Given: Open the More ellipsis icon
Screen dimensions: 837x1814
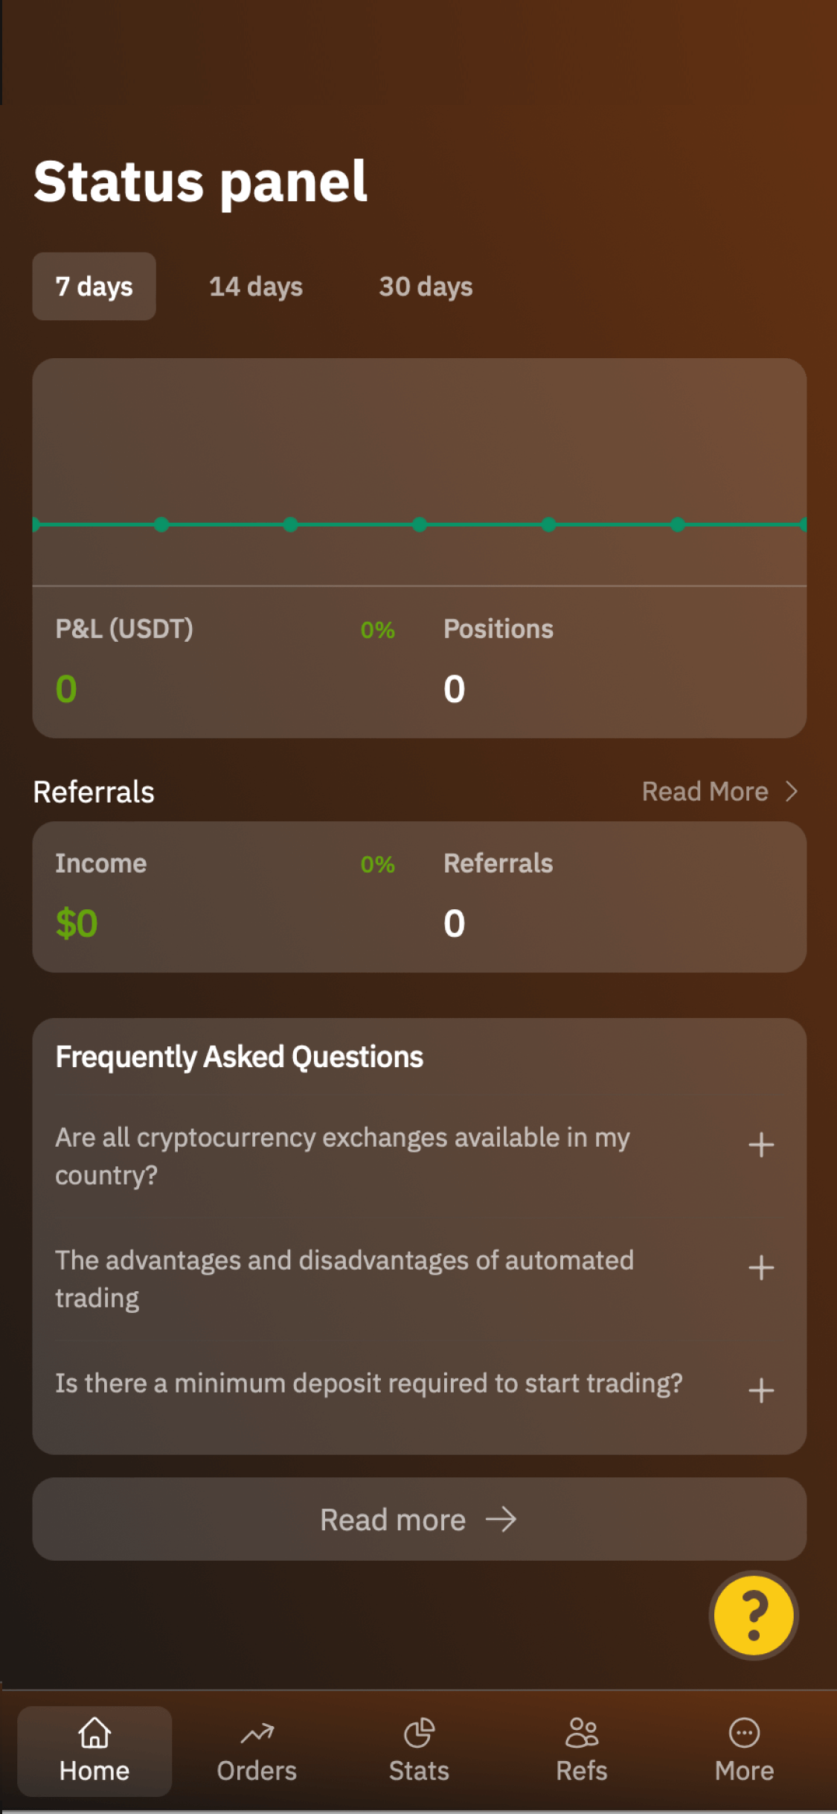Looking at the screenshot, I should (x=744, y=1732).
